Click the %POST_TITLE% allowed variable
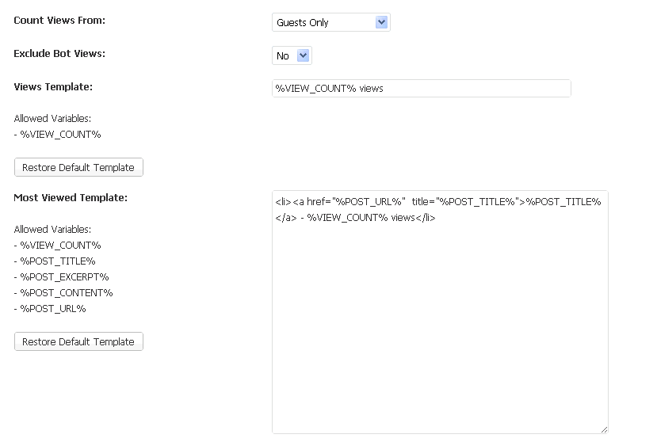Viewport: 657px width, 442px height. [x=57, y=261]
